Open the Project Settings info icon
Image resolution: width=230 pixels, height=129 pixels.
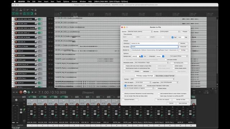[24, 10]
